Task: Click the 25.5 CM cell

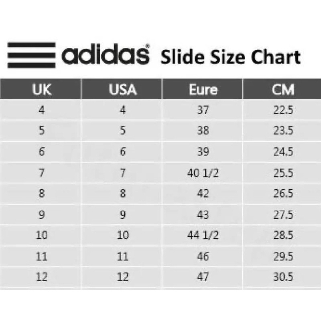Action: 282,173
